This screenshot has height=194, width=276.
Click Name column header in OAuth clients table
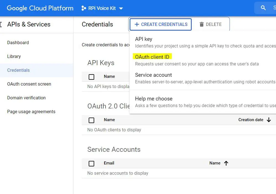click(109, 120)
